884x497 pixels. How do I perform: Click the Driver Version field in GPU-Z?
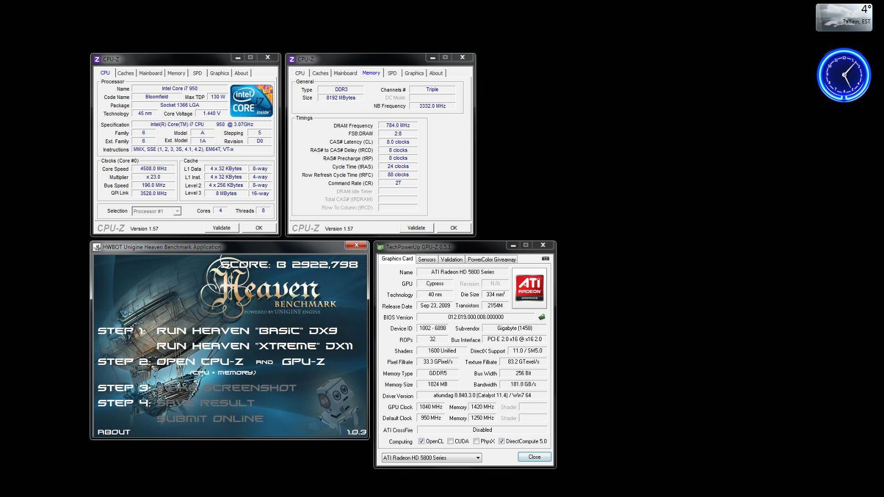coord(482,395)
